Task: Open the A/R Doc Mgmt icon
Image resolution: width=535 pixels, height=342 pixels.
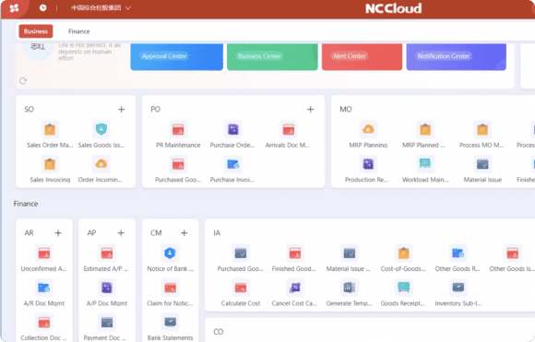Action: [x=44, y=288]
